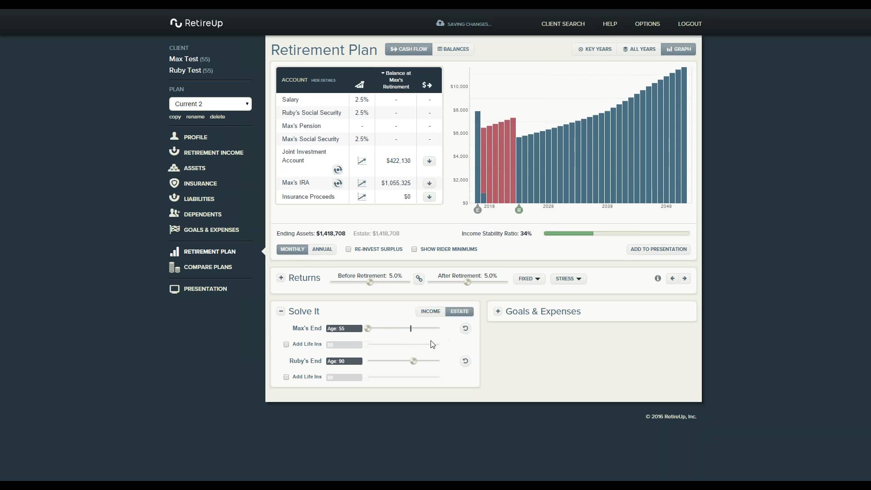Reset Max's End age with the revert icon
This screenshot has width=871, height=490.
coord(465,328)
